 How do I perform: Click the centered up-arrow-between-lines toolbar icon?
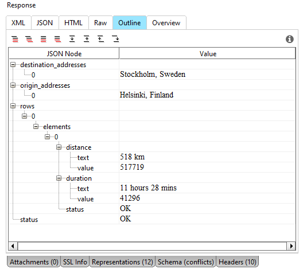coord(87,39)
